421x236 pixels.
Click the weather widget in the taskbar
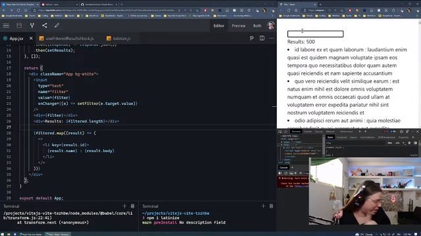364,234
